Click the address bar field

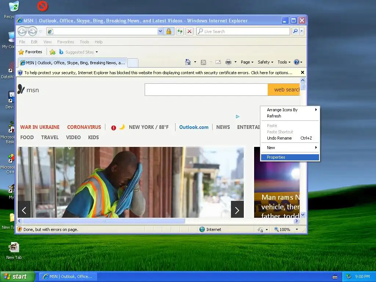click(102, 32)
